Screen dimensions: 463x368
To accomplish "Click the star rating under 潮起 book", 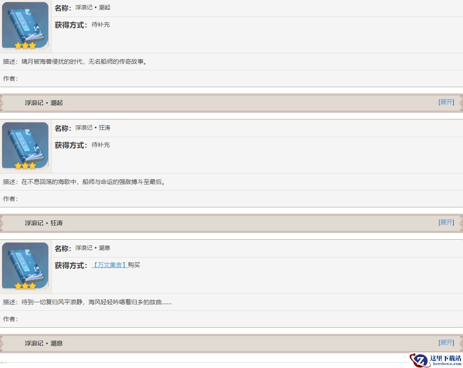I will pyautogui.click(x=25, y=46).
